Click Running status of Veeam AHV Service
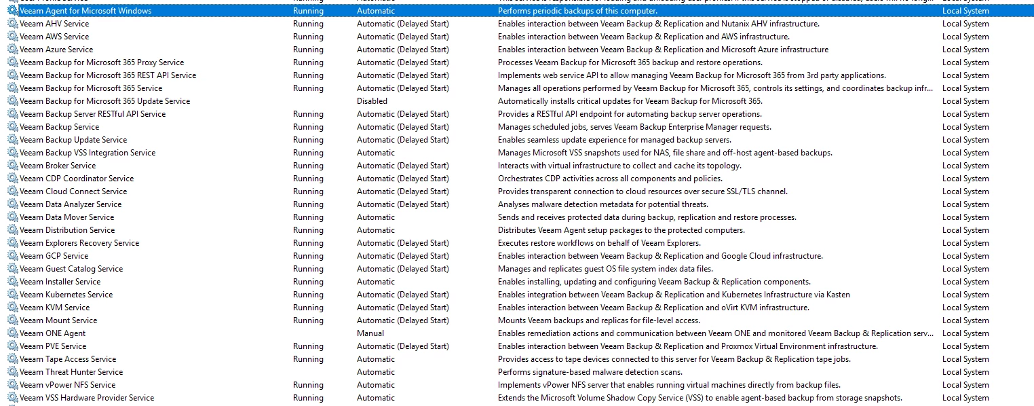 point(308,24)
